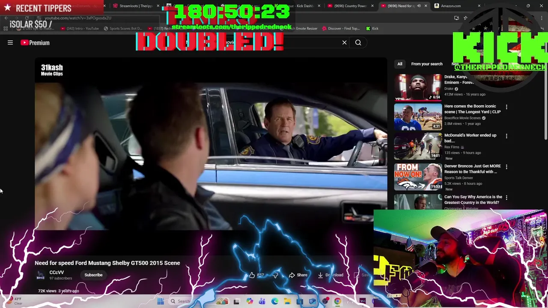Open the YouTube hamburger guide menu
The image size is (548, 308).
[x=10, y=42]
